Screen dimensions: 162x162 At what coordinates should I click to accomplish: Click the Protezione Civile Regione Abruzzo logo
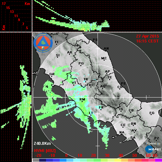click(x=43, y=43)
